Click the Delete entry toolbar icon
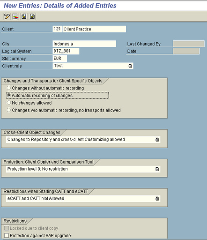207x240 pixels. (15, 16)
